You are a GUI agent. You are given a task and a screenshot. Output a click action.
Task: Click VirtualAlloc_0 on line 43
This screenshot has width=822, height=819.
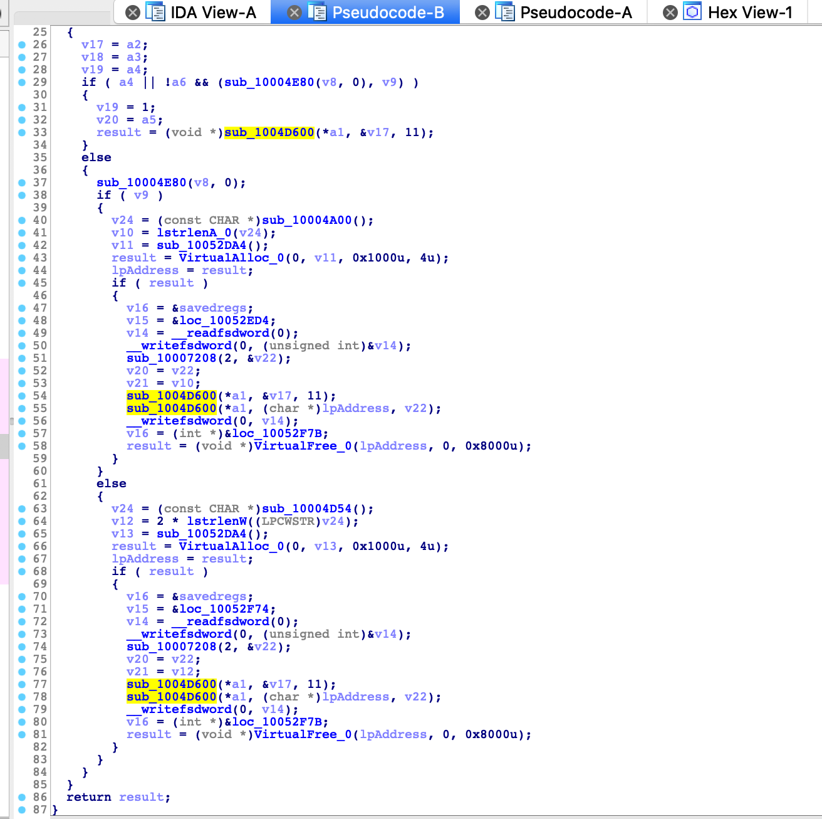click(232, 258)
